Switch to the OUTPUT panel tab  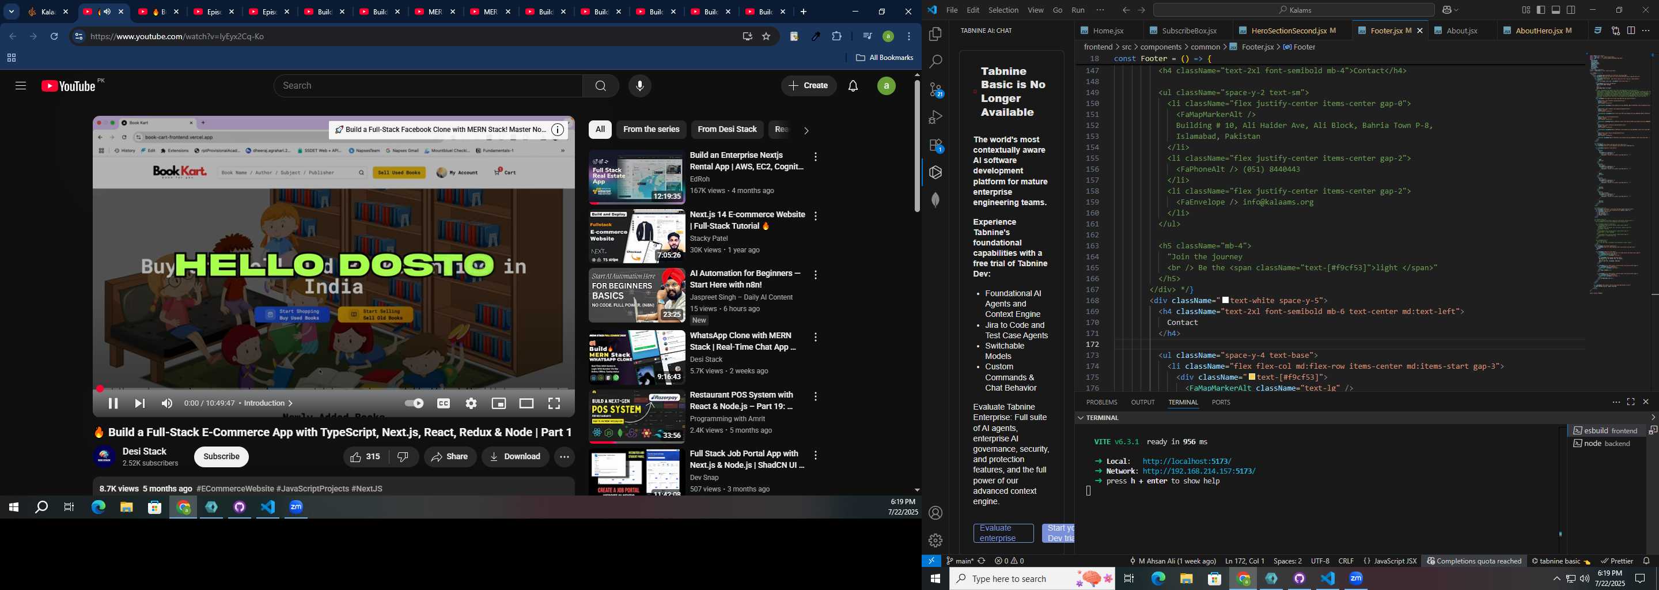coord(1143,402)
